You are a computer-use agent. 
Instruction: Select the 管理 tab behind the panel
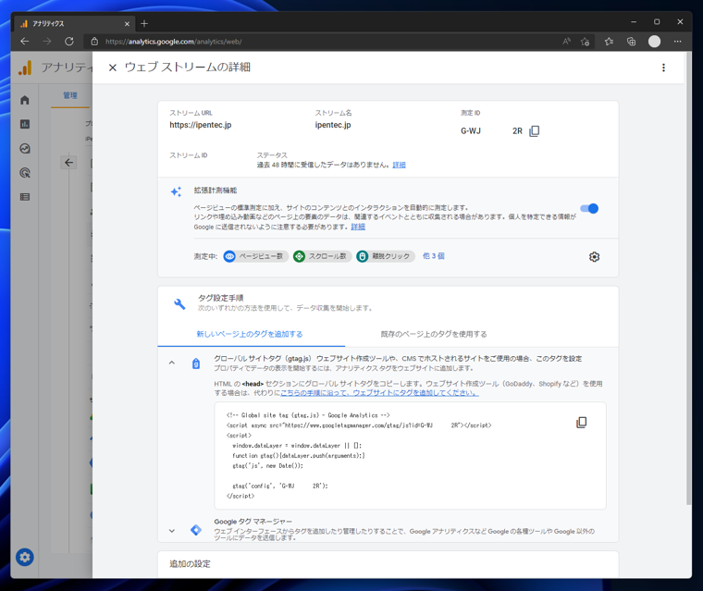tap(70, 95)
